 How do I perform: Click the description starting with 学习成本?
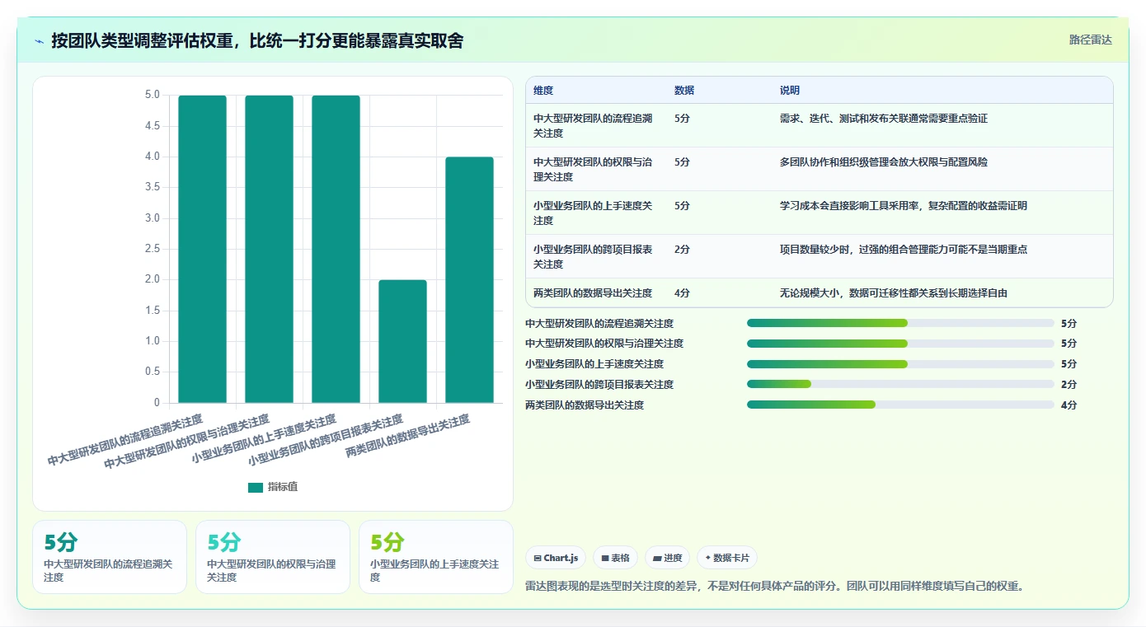[x=904, y=205]
